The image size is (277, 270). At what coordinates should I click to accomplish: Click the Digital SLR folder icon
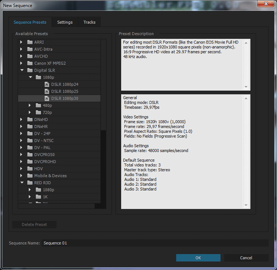[30, 70]
